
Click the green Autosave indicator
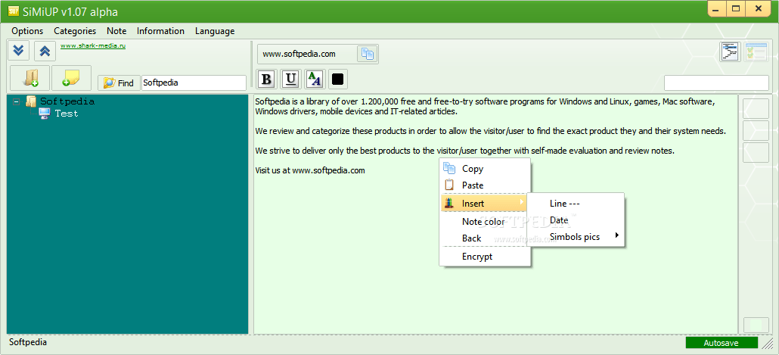click(722, 343)
